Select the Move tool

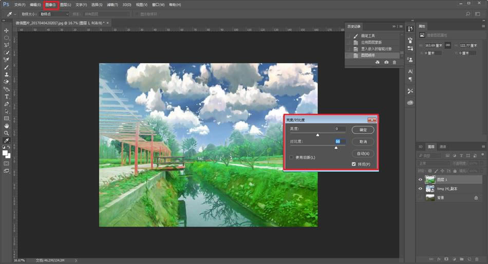(x=7, y=30)
